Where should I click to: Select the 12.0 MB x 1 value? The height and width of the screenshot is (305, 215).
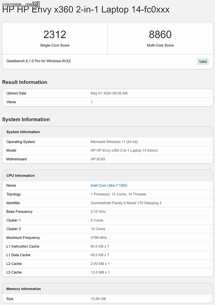click(x=100, y=272)
